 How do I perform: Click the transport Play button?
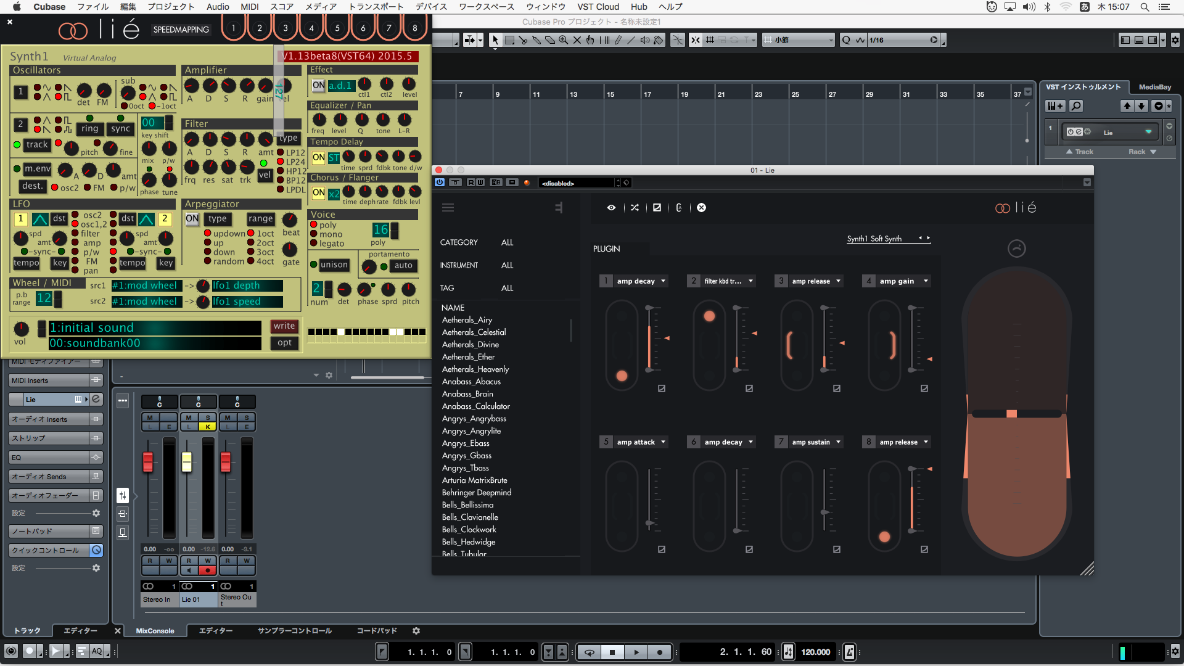[636, 652]
